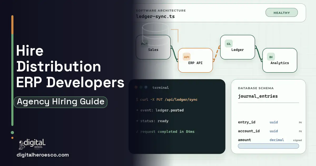Click the Hire Distribution ERP Developers headline
The width and height of the screenshot is (316, 166).
click(70, 66)
